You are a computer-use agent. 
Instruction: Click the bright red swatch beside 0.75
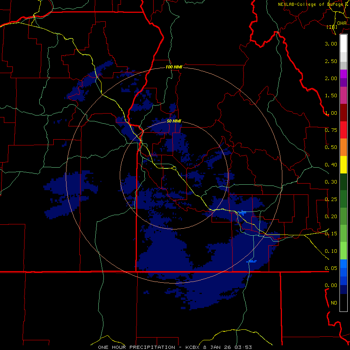pyautogui.click(x=343, y=130)
